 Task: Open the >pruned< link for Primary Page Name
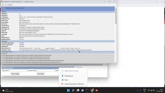click(22, 45)
